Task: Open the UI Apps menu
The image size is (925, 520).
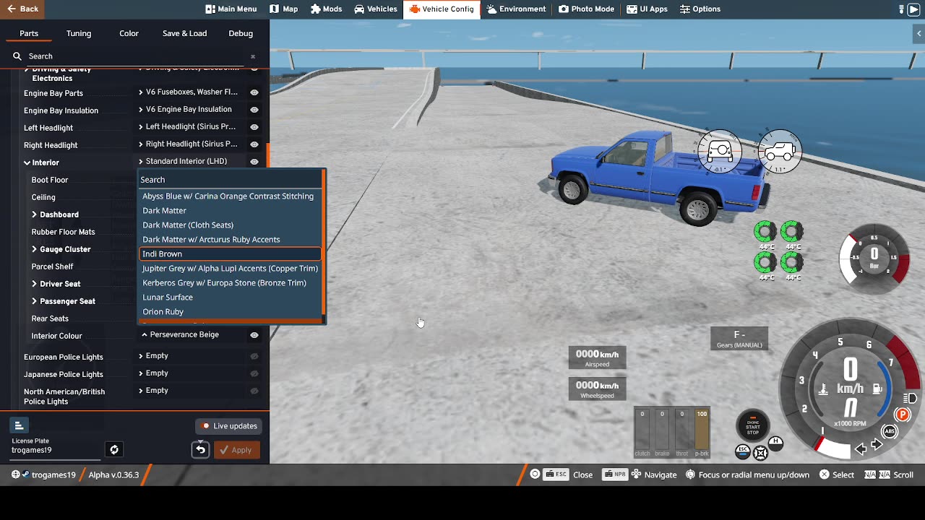Action: 647,9
